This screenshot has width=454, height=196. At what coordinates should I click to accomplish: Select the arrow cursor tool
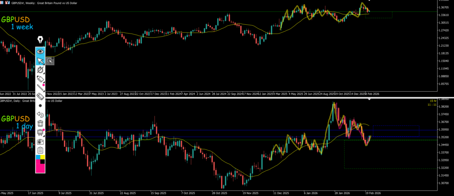40,61
